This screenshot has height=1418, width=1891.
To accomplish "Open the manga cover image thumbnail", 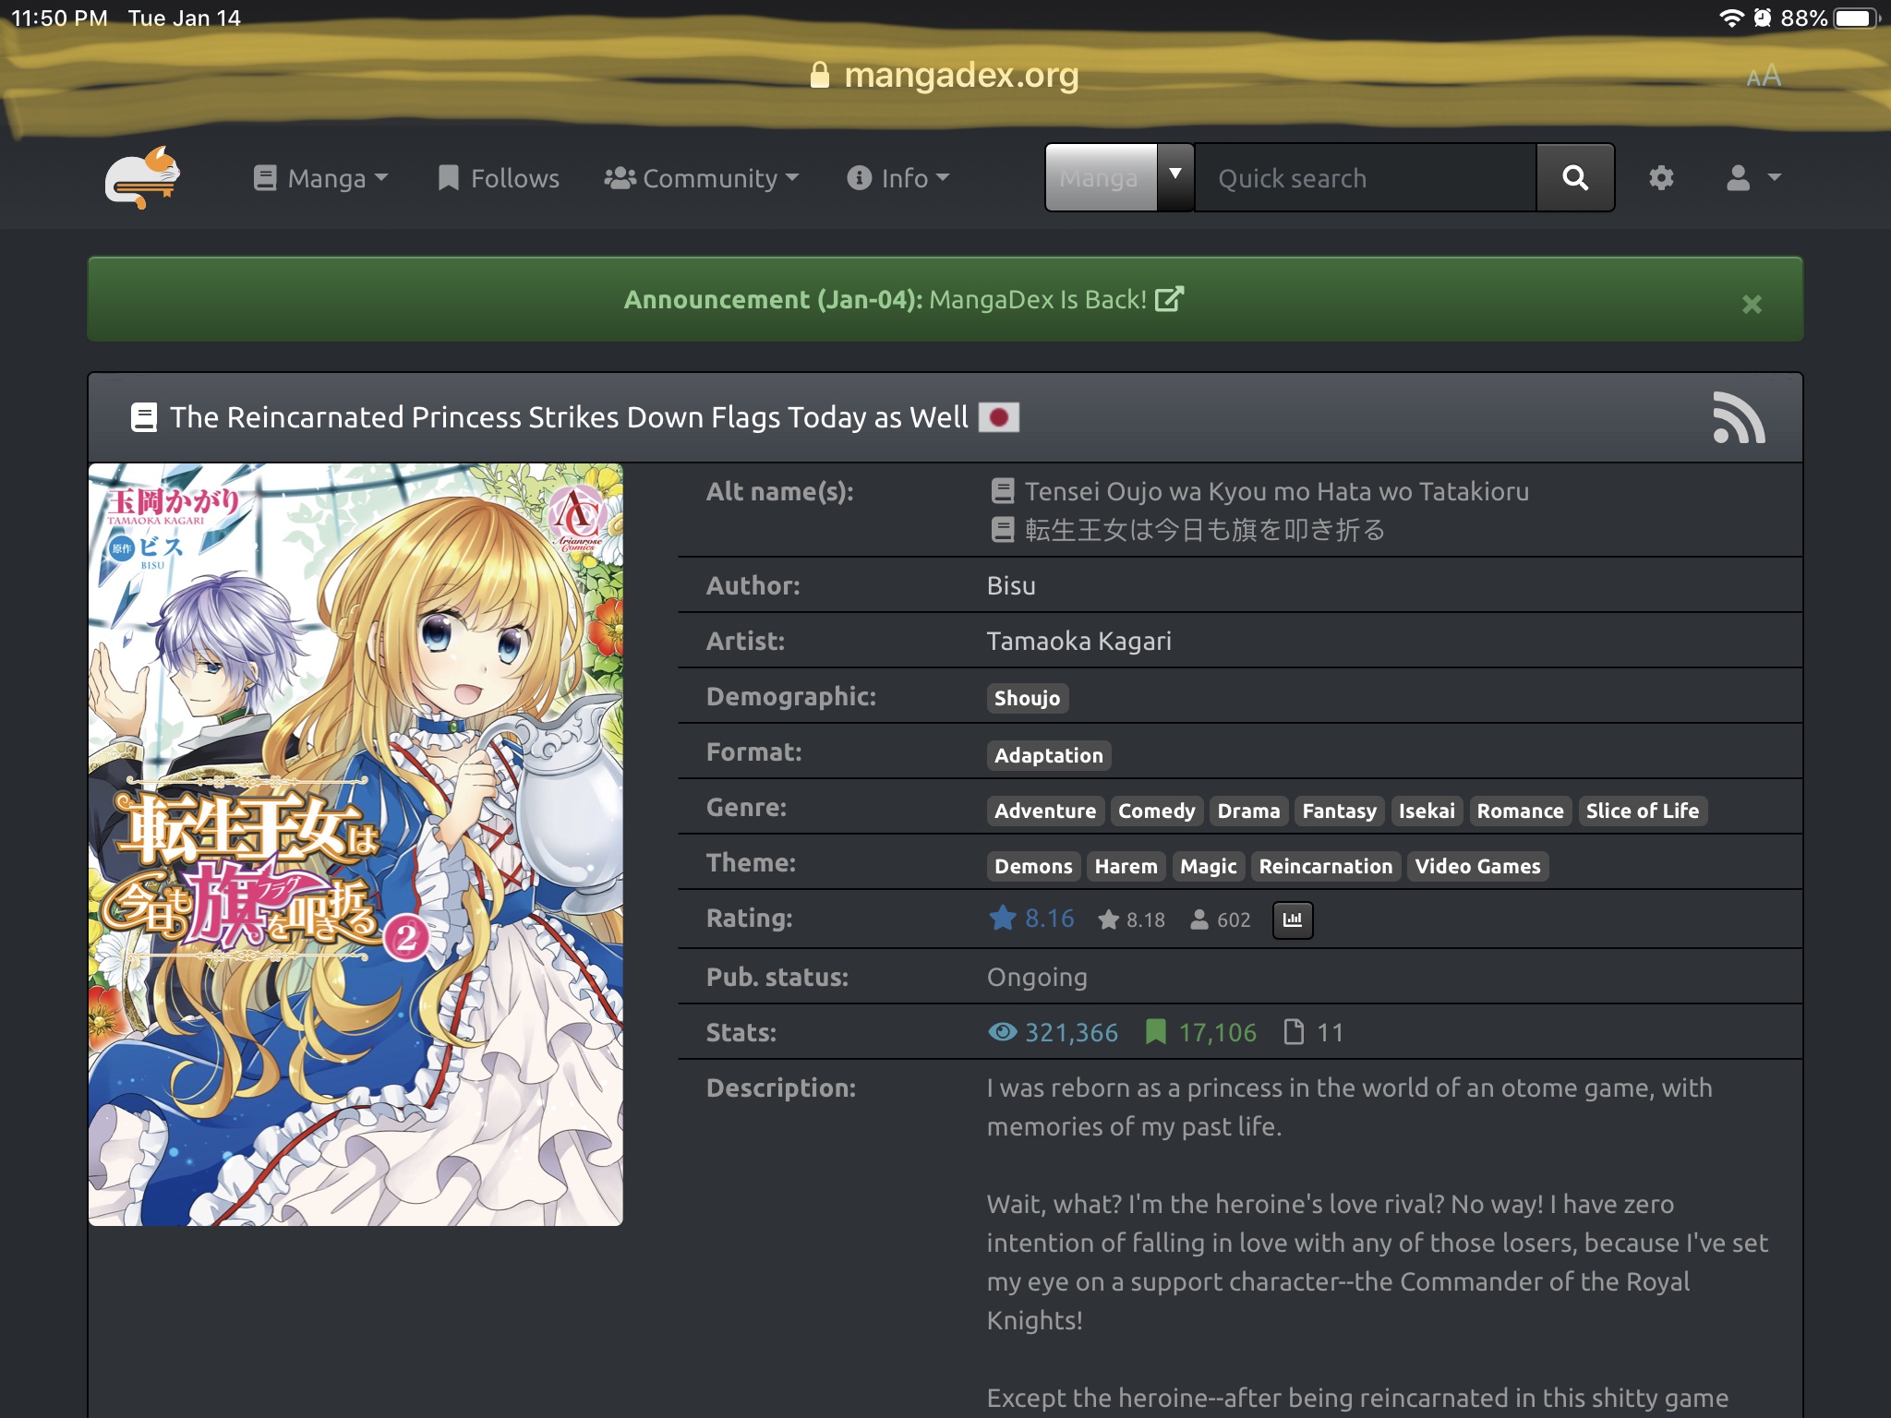I will point(355,844).
